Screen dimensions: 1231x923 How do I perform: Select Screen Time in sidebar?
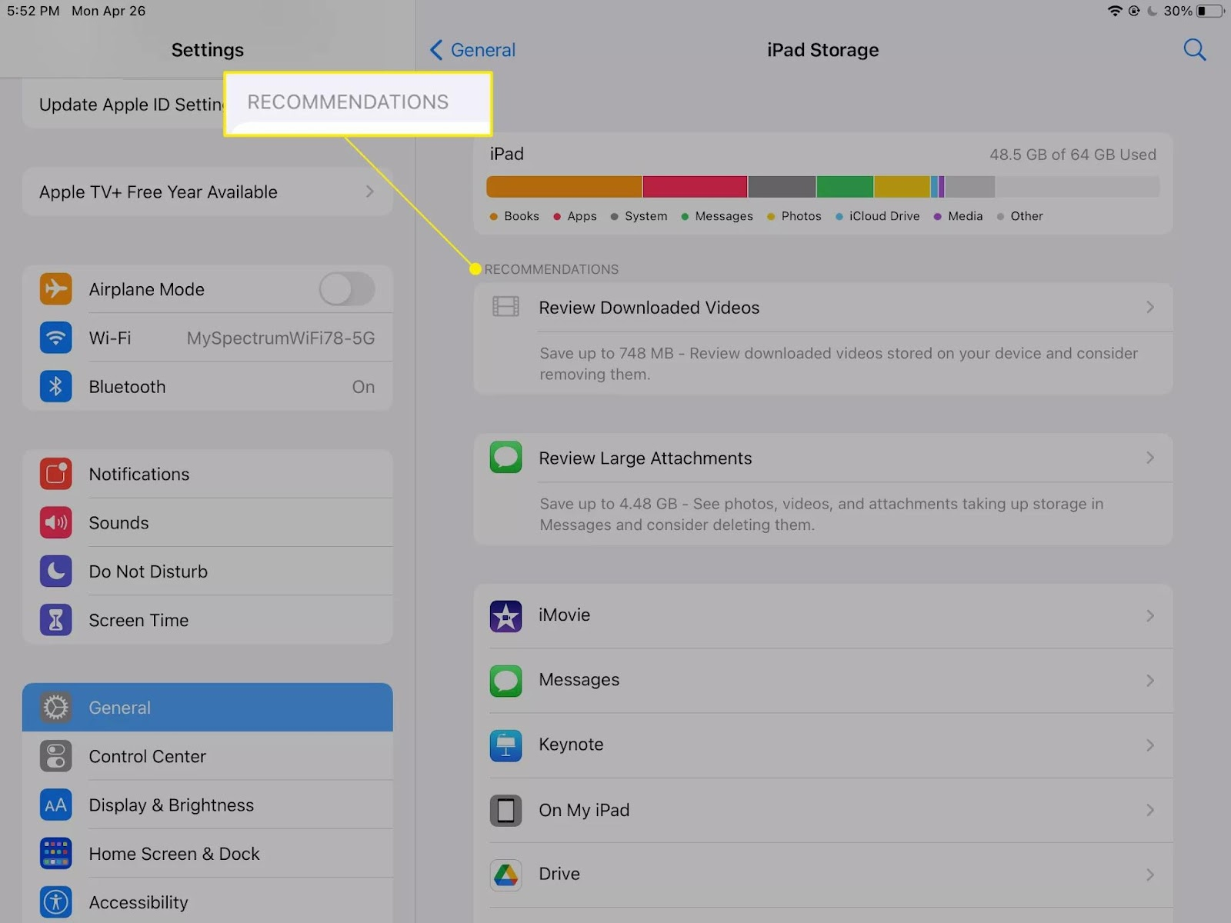point(208,620)
